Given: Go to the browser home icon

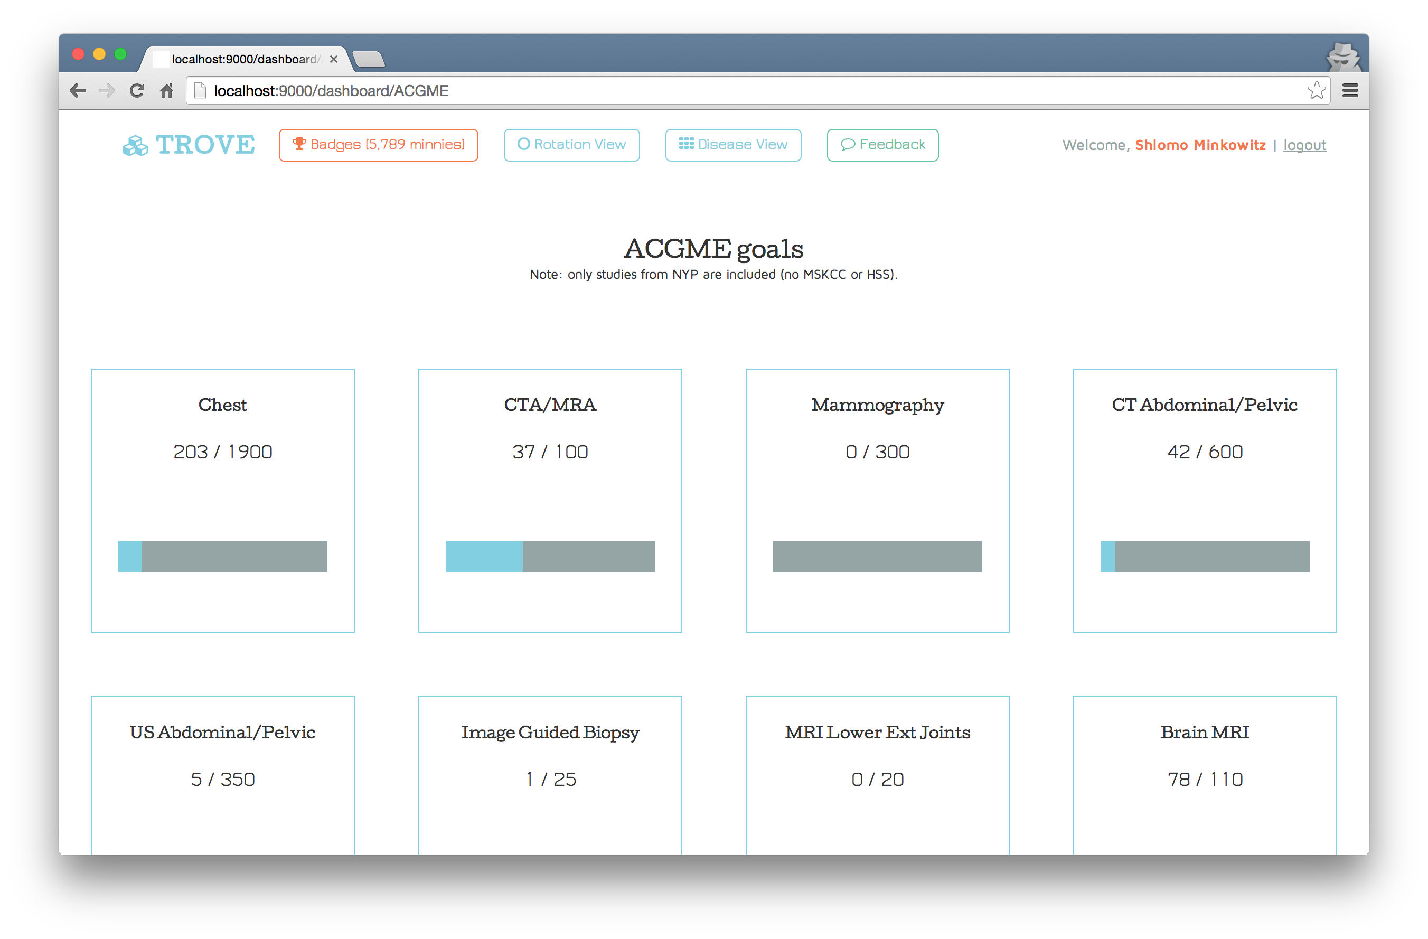Looking at the screenshot, I should [167, 91].
